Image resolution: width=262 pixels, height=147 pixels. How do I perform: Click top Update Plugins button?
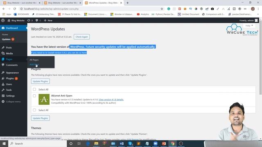40,81
